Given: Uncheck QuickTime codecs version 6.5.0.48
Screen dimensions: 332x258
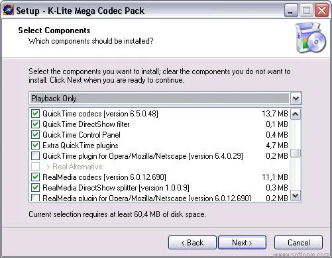Looking at the screenshot, I should 35,114.
